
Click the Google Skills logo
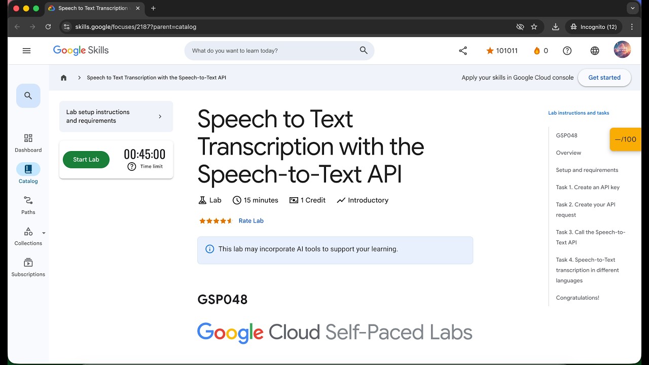tap(81, 50)
